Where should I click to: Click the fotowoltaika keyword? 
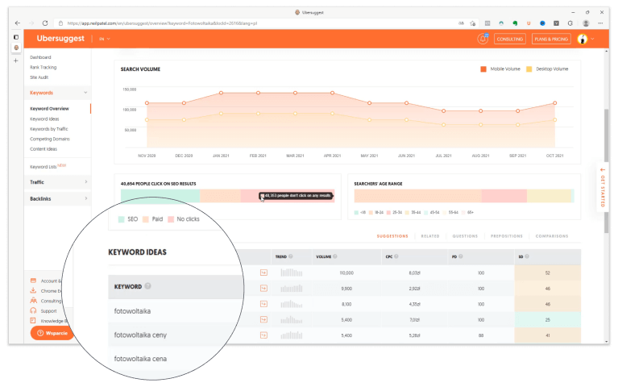132,311
